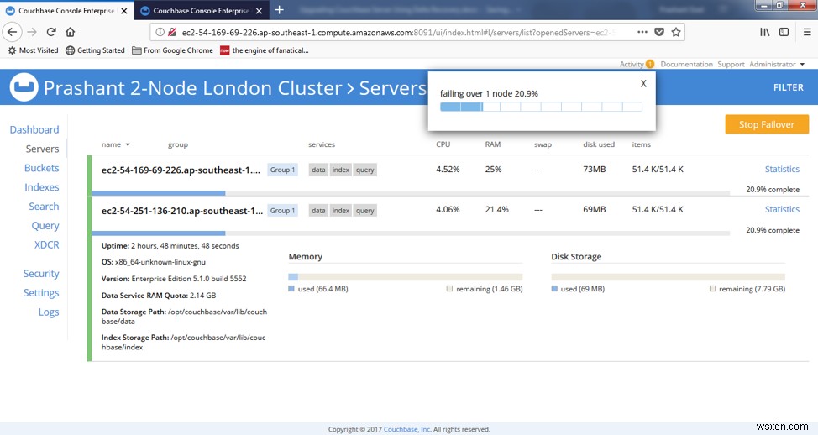Open Most Visited bookmarks
Screen dimensions: 818x435
pyautogui.click(x=33, y=50)
